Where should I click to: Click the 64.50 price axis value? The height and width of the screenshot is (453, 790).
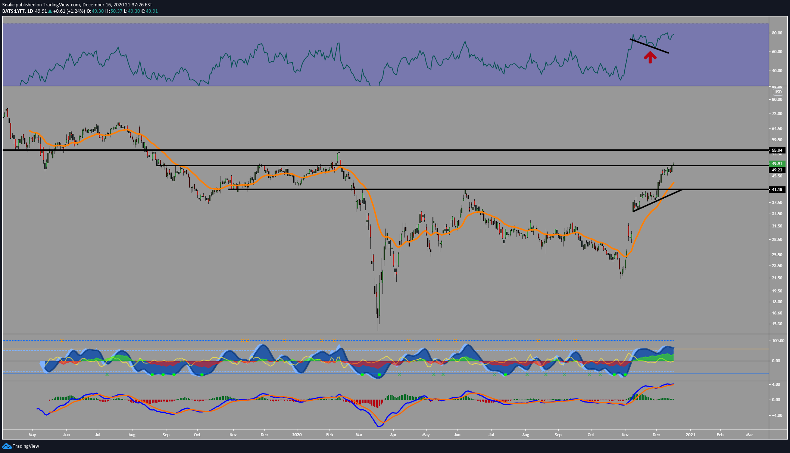(777, 128)
